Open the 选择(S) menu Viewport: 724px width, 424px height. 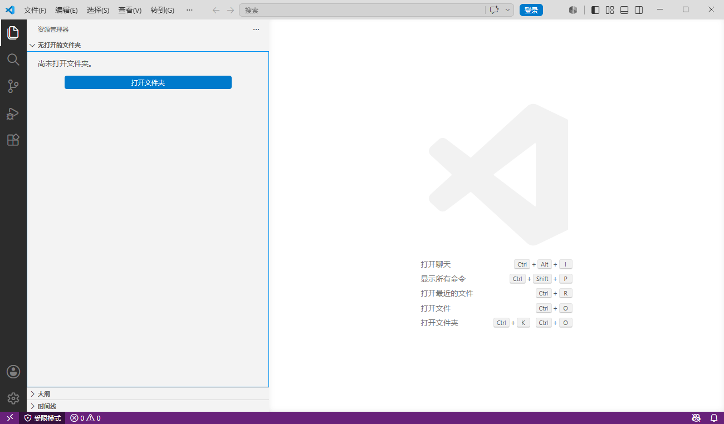tap(98, 10)
